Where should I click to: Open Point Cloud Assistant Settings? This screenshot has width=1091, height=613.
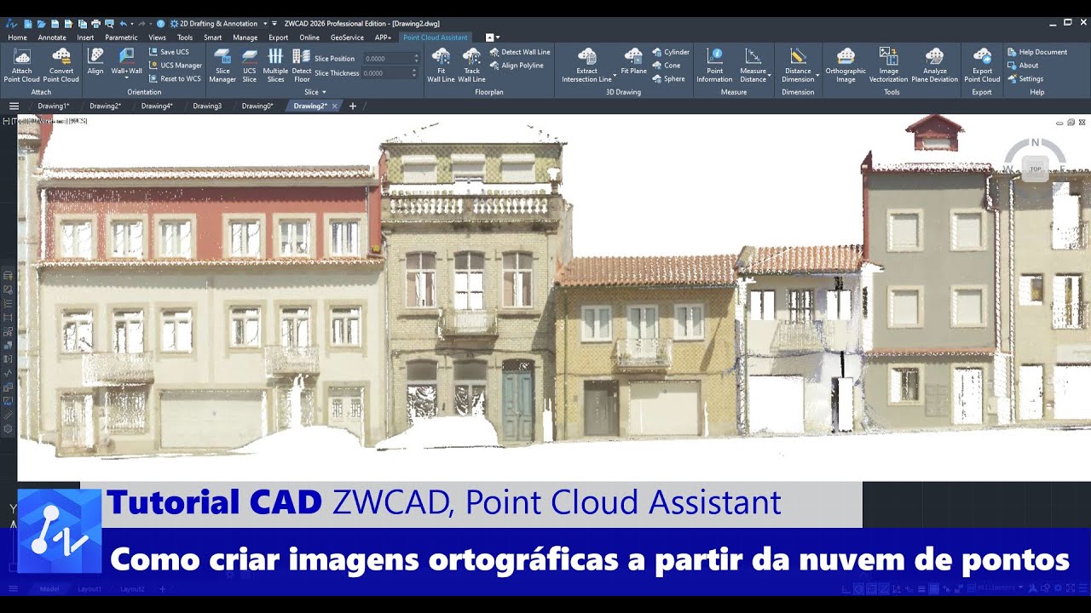(x=1025, y=78)
